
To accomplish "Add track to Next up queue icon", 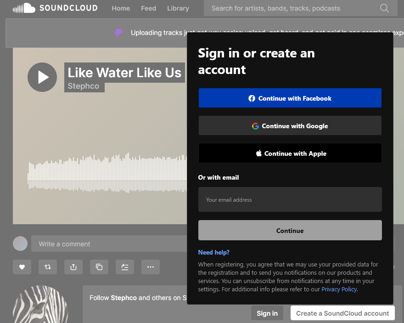I will 125,267.
